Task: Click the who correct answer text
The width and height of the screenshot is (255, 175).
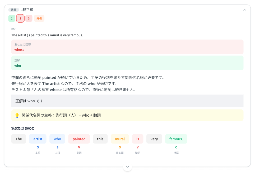Action: (17, 66)
